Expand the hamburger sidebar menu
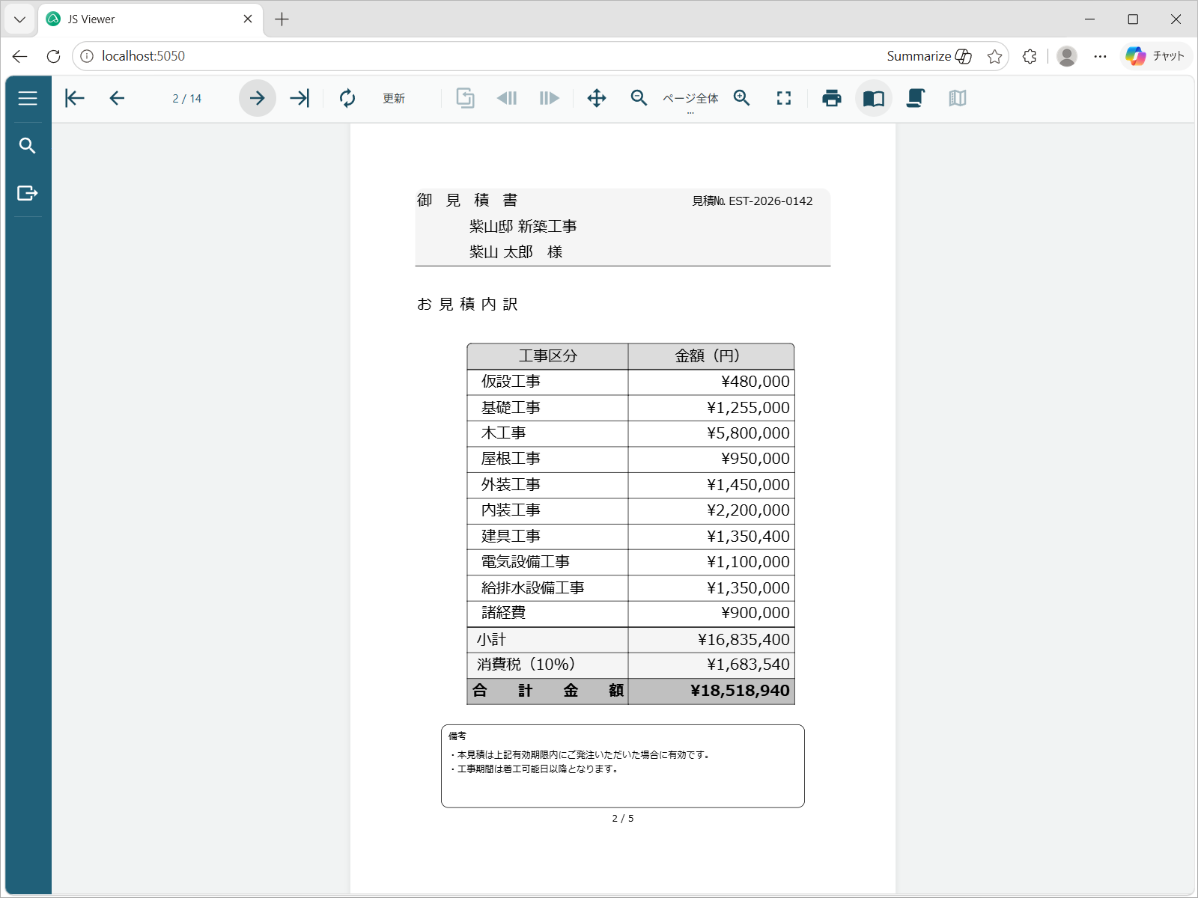 click(x=28, y=98)
